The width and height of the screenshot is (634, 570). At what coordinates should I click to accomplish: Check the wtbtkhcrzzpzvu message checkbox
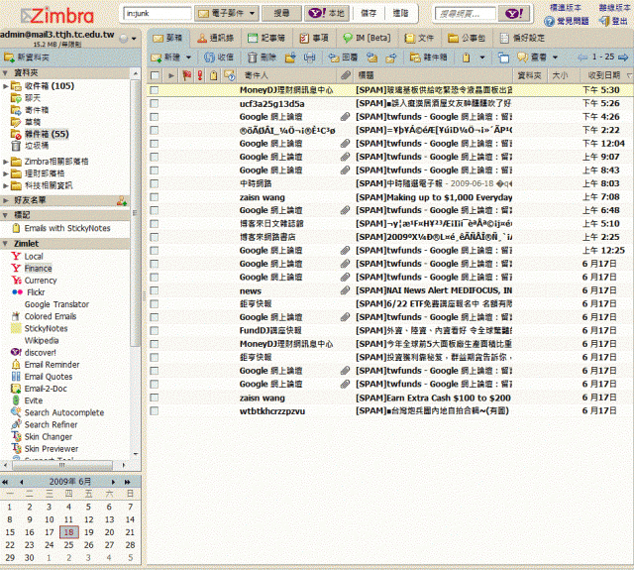[x=155, y=411]
